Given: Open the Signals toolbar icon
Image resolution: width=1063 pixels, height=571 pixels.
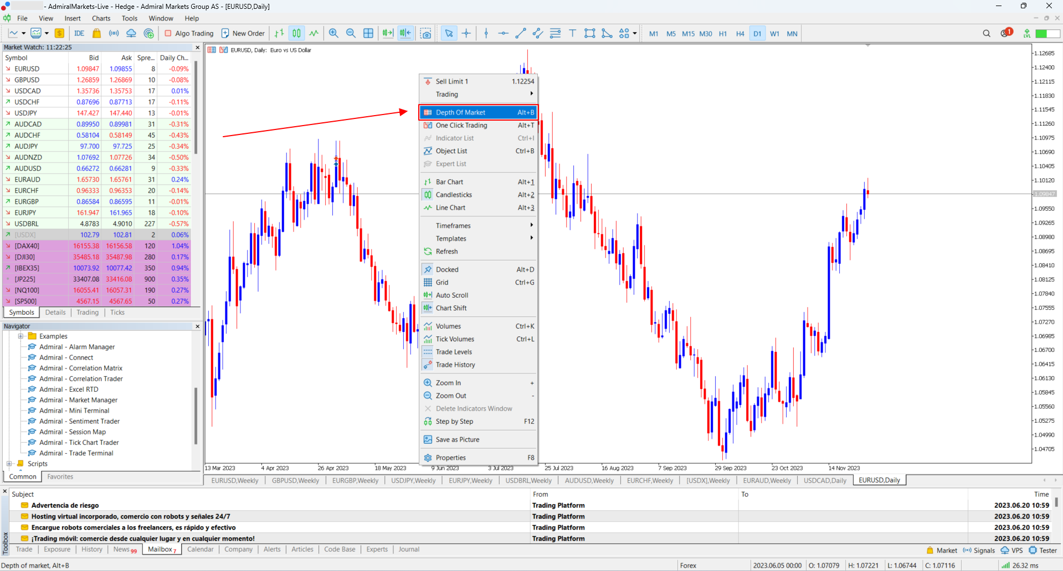Looking at the screenshot, I should 114,33.
